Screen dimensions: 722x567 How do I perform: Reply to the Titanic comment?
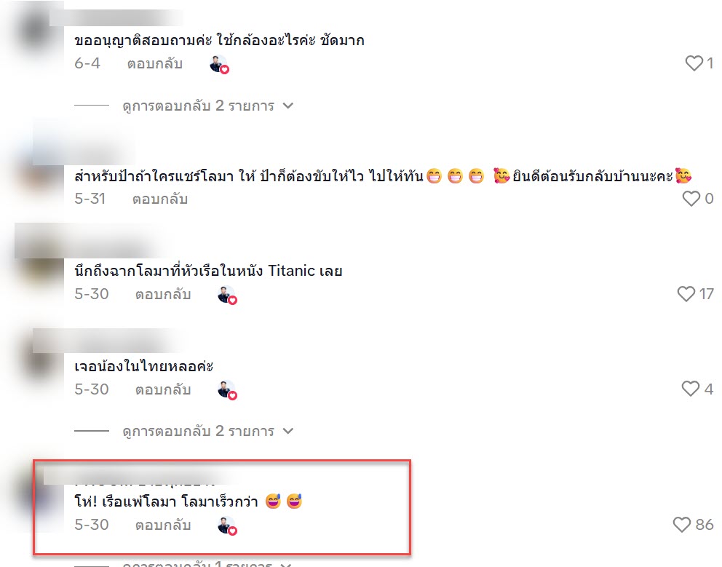point(163,294)
